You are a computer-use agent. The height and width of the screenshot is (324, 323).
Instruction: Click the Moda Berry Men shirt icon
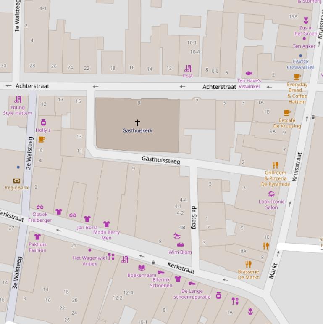point(106,224)
